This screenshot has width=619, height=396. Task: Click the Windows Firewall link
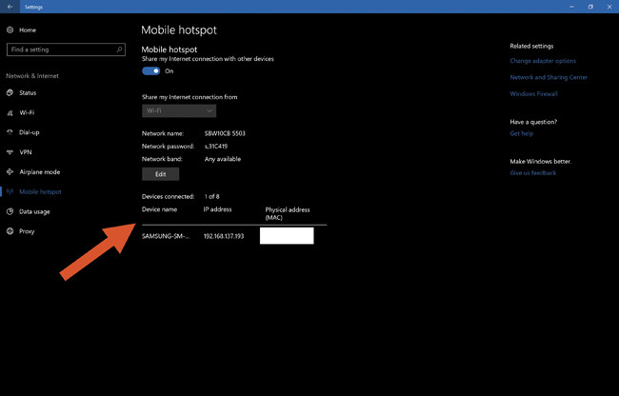533,94
